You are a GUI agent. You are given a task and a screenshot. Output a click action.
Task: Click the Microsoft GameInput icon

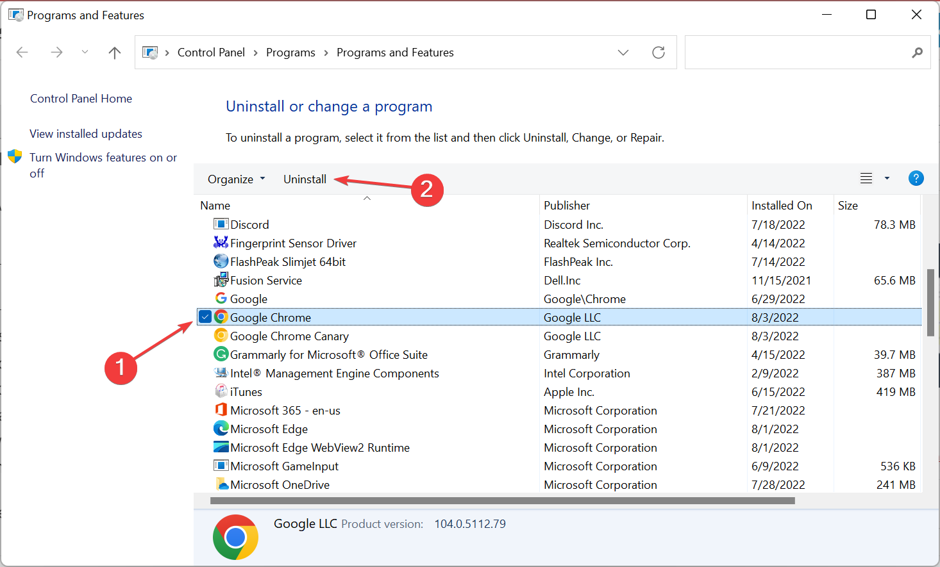tap(221, 466)
